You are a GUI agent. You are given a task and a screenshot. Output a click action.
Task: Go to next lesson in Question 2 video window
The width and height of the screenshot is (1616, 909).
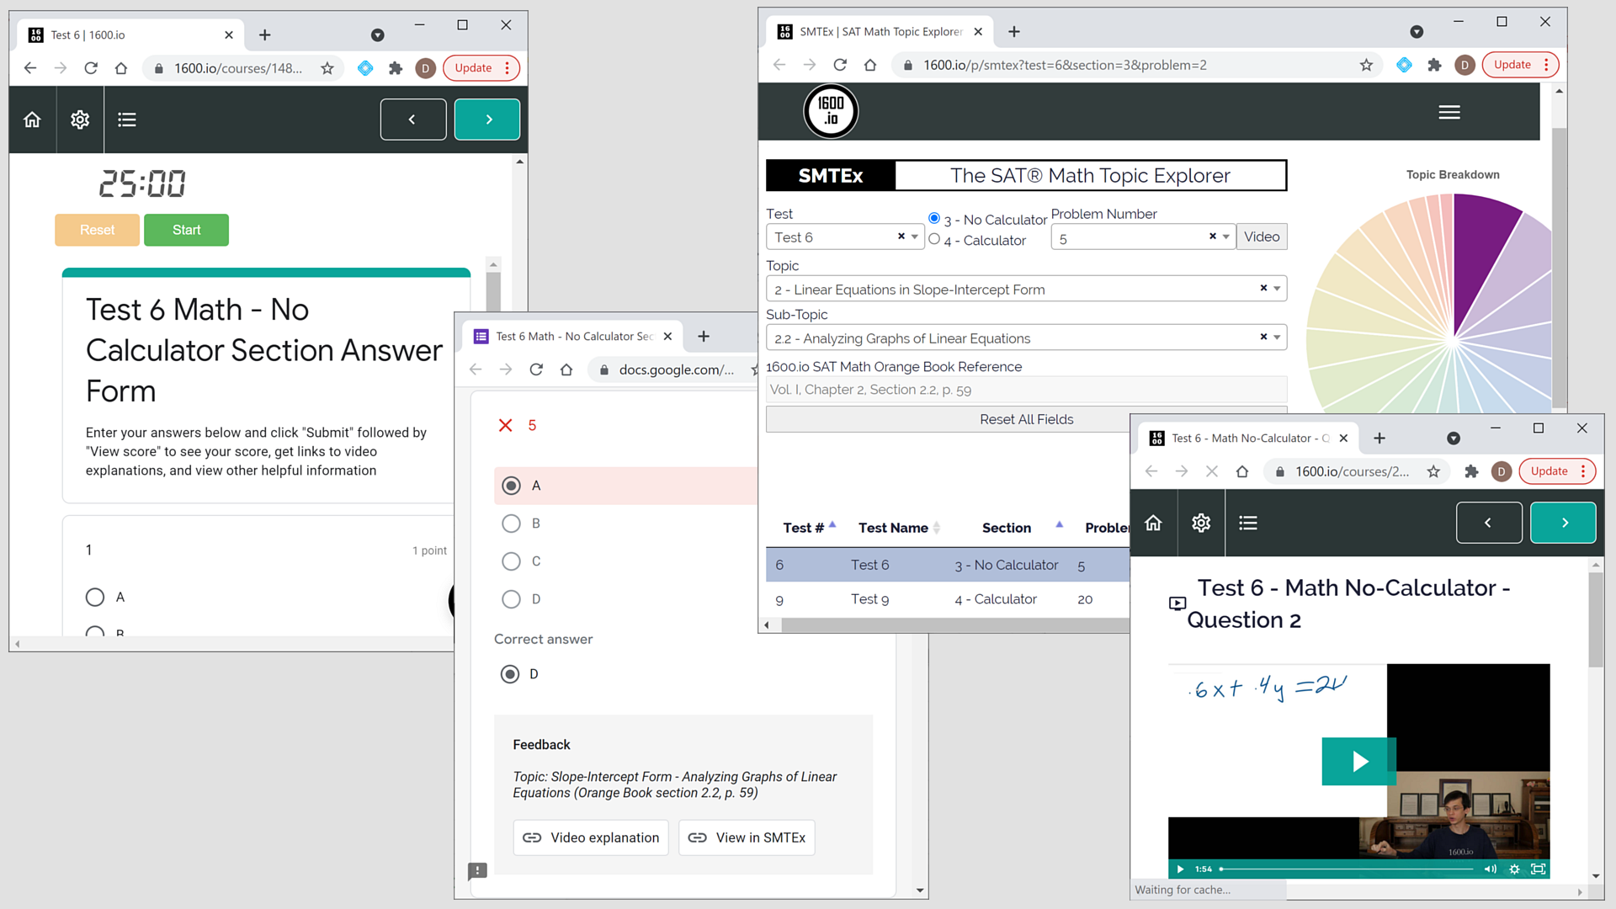pos(1563,523)
